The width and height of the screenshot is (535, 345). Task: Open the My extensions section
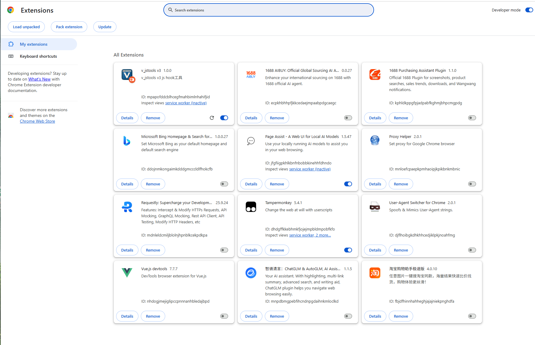pyautogui.click(x=39, y=44)
